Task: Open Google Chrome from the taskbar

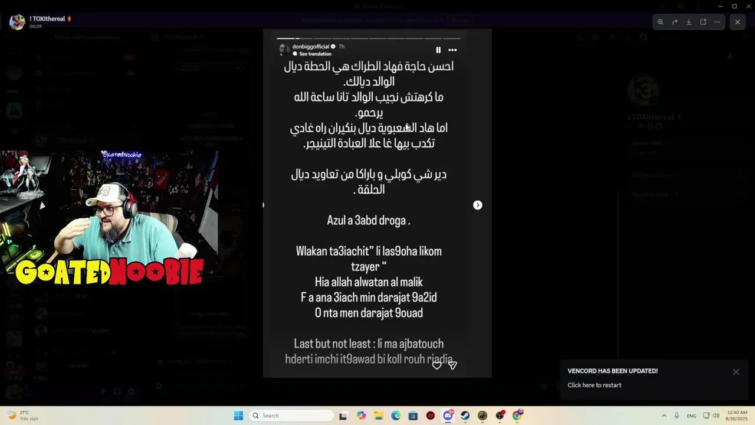Action: tap(517, 416)
